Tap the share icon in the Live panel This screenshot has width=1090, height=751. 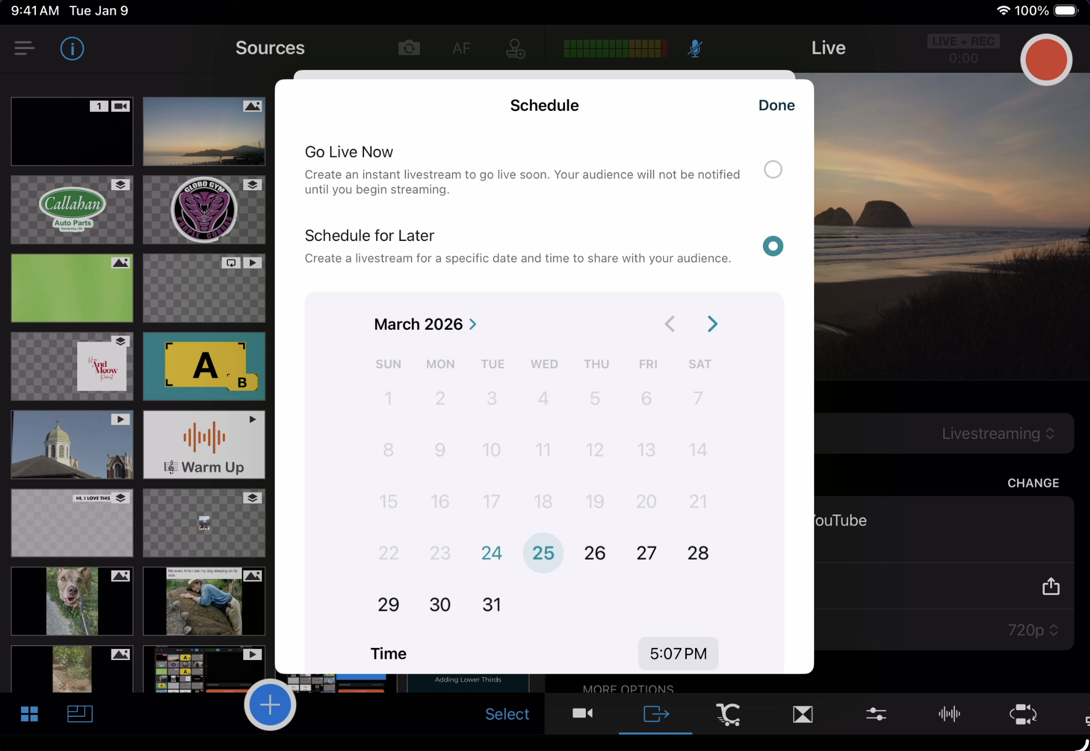[1051, 586]
